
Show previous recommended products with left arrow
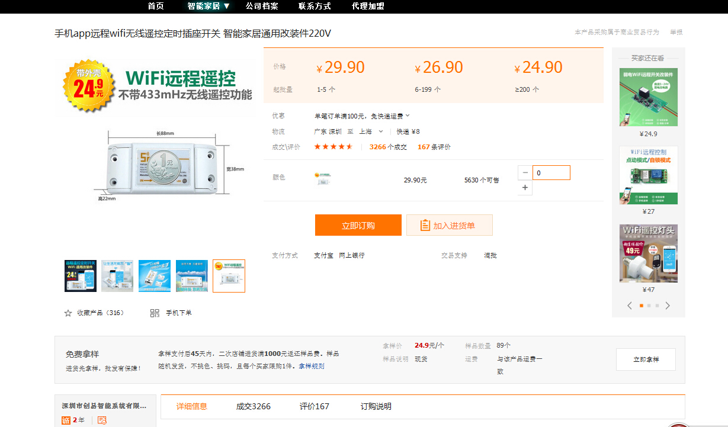click(x=630, y=306)
